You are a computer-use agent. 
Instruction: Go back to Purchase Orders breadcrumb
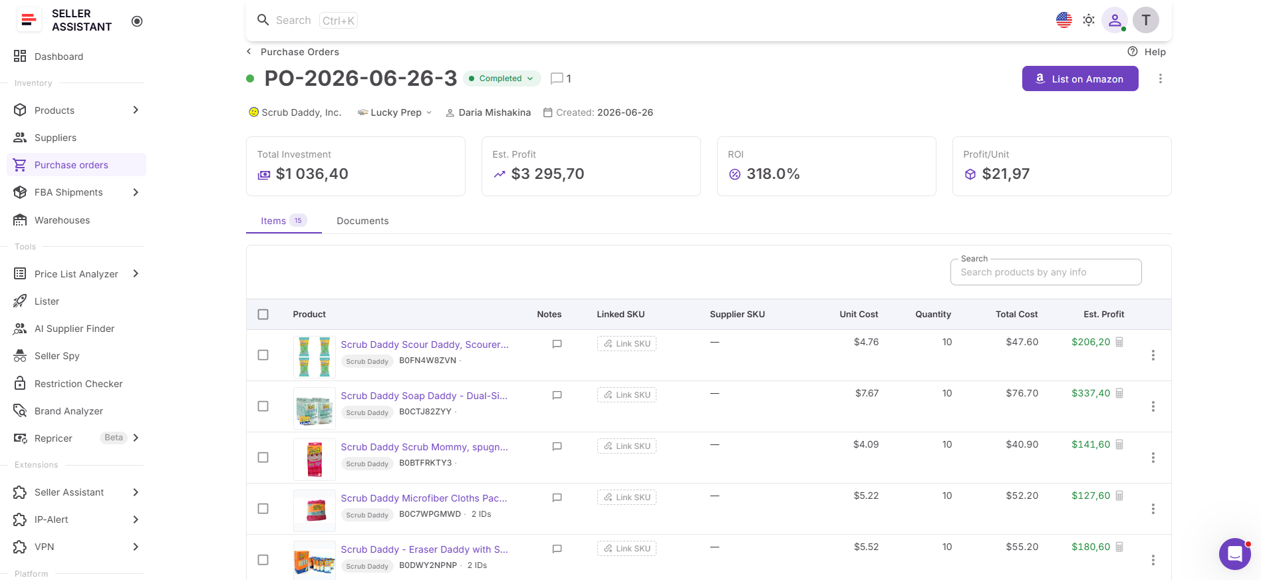(x=293, y=52)
